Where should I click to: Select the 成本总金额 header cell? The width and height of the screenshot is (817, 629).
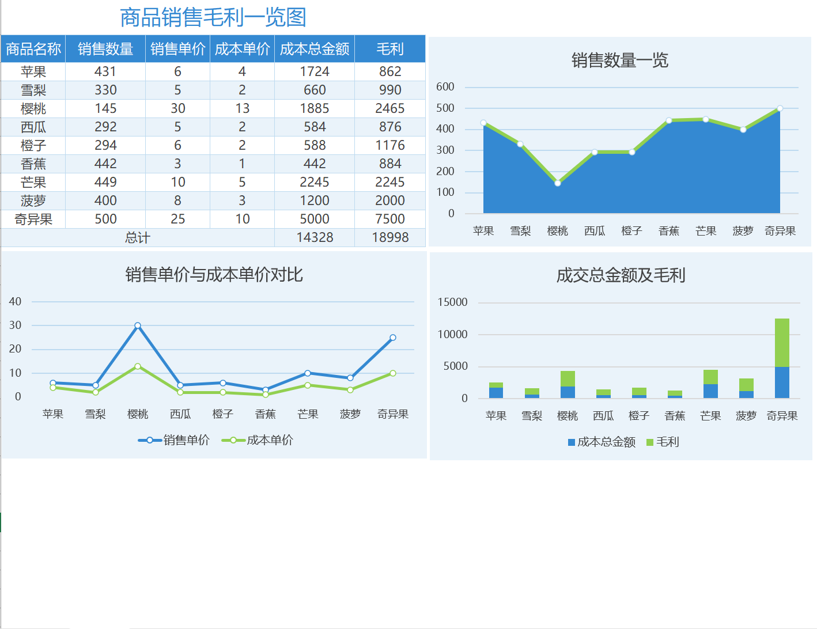315,49
